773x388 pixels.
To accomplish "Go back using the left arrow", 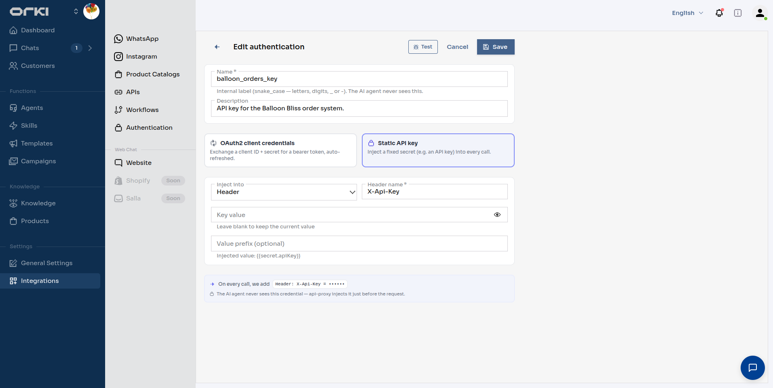I will point(217,47).
